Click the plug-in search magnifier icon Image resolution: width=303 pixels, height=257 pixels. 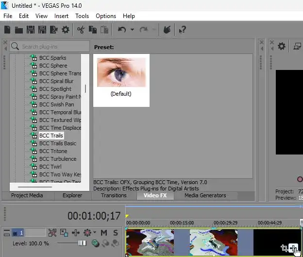[x=15, y=47]
